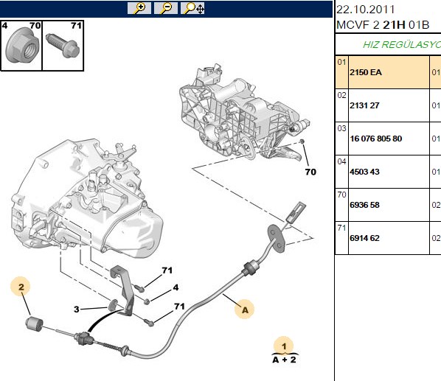The image size is (441, 381).
Task: Click row index 03 in parts table
Action: tap(341, 128)
